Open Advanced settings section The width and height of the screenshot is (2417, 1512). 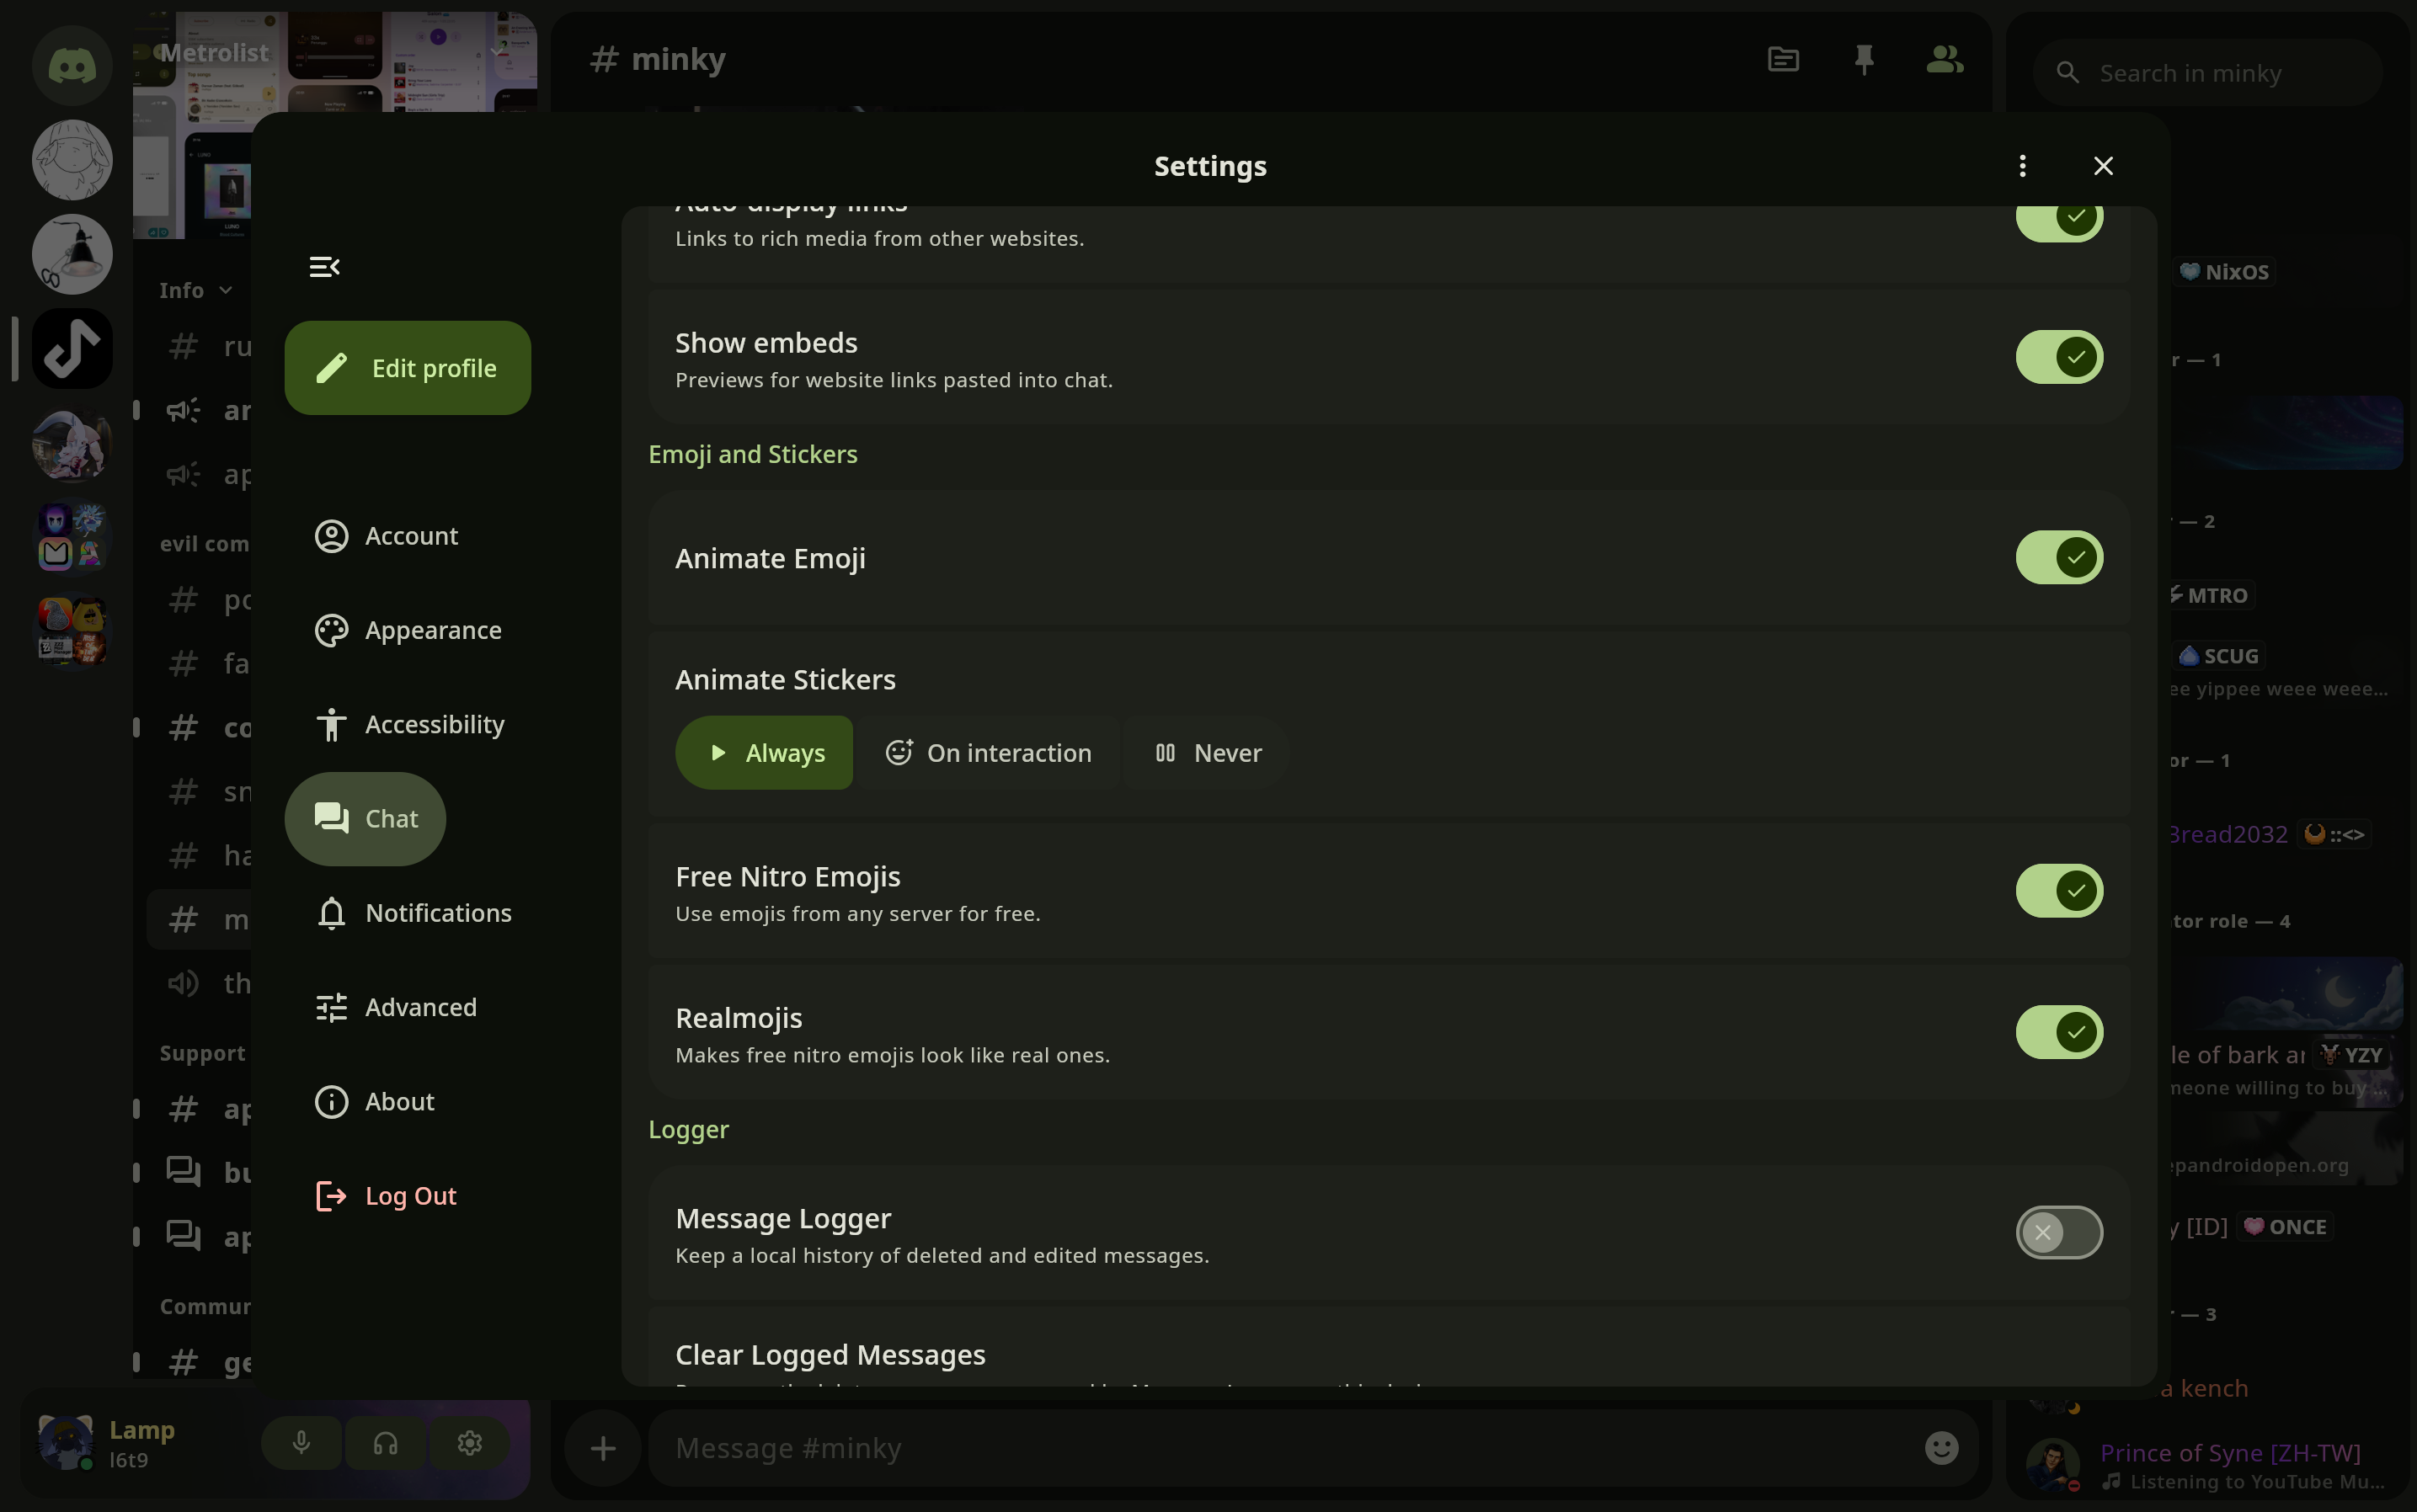(x=395, y=1007)
